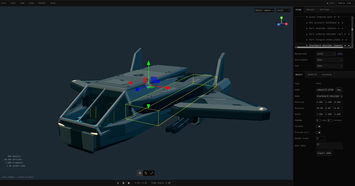This screenshot has width=355, height=186.
Task: Open the Render menu
Action: click(42, 3)
